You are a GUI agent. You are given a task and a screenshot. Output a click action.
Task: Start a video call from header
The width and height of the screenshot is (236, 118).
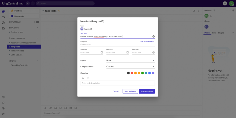194,11
